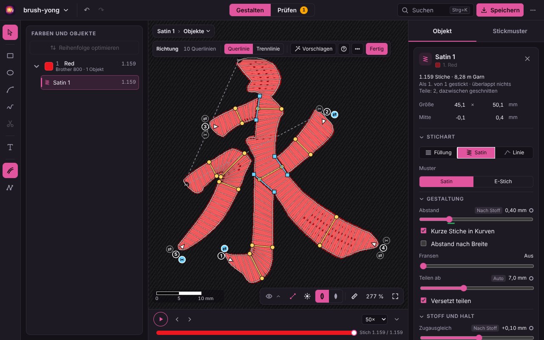Open the help question mark button

pyautogui.click(x=344, y=49)
